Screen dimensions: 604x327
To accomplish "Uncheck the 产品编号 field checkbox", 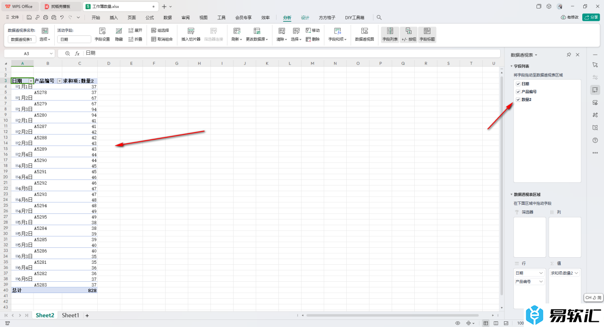I will [x=518, y=92].
